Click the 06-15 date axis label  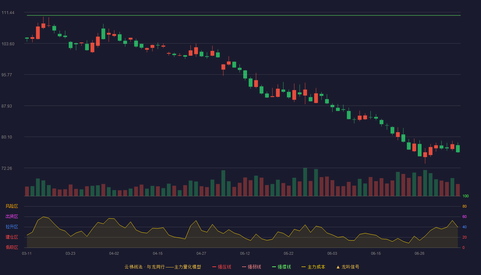coord(376,253)
